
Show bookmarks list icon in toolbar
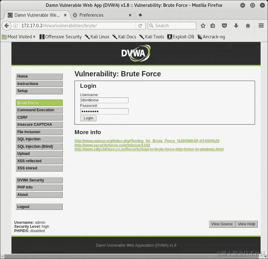click(x=213, y=26)
